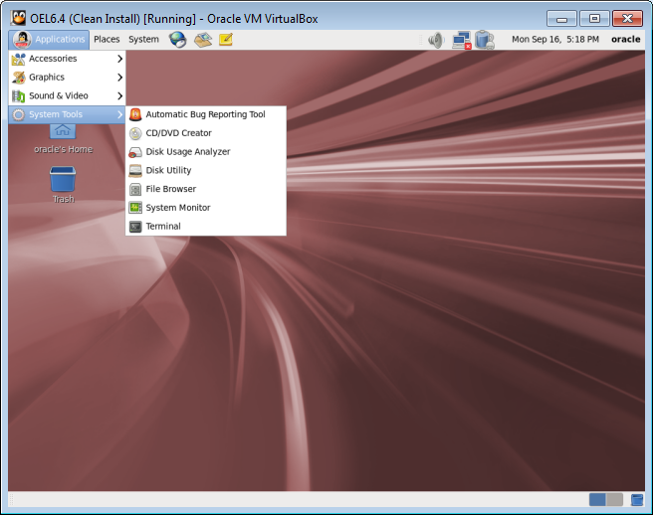This screenshot has width=653, height=515.
Task: Click the Terminal screen icon
Action: coord(135,227)
